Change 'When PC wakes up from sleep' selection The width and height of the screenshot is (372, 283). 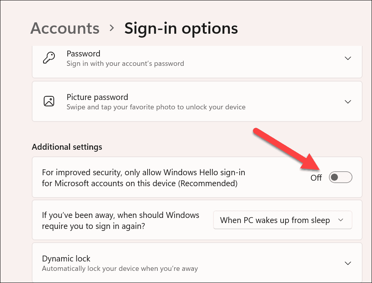tap(283, 220)
